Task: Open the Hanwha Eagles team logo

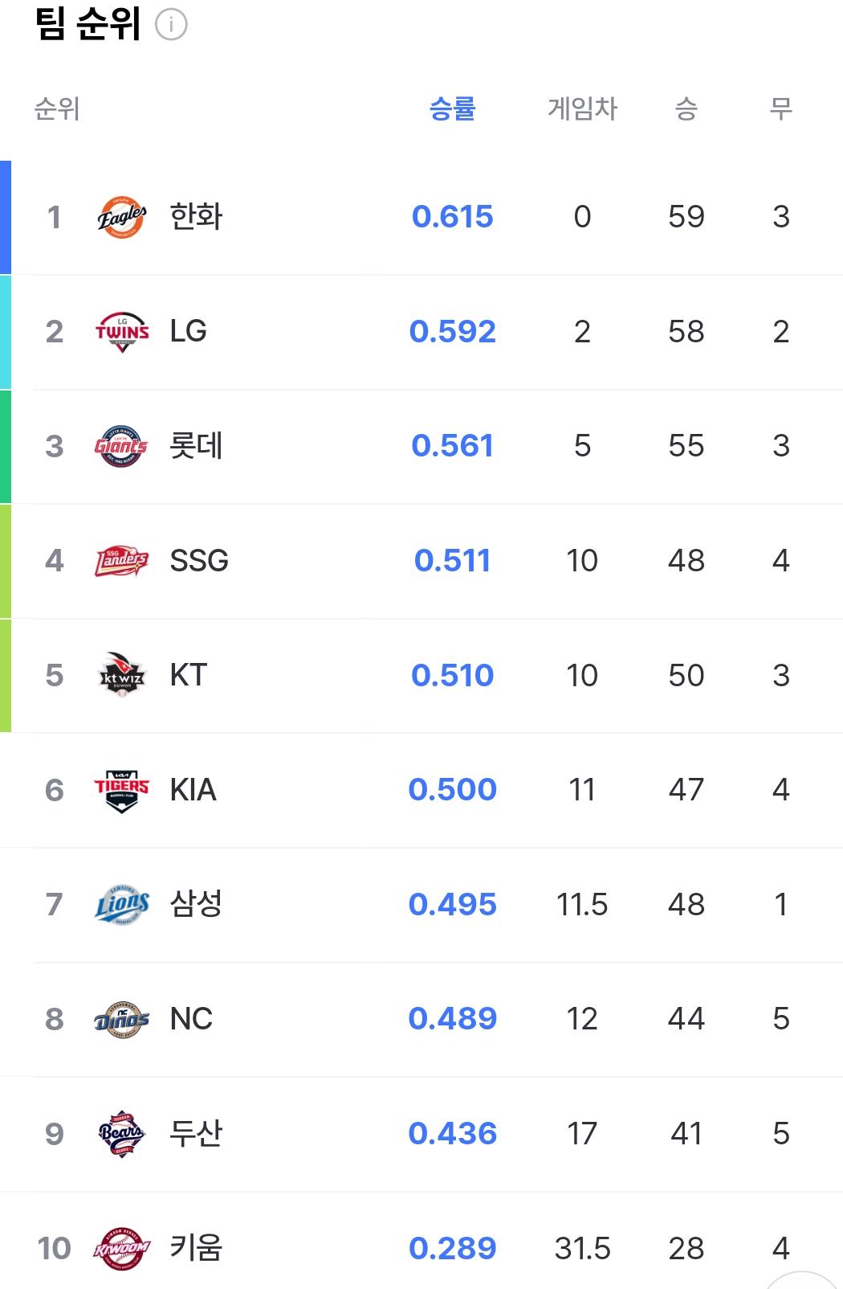Action: 122,217
